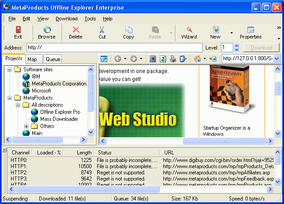Click the browser Refresh icon
The width and height of the screenshot is (284, 204).
pos(163,58)
